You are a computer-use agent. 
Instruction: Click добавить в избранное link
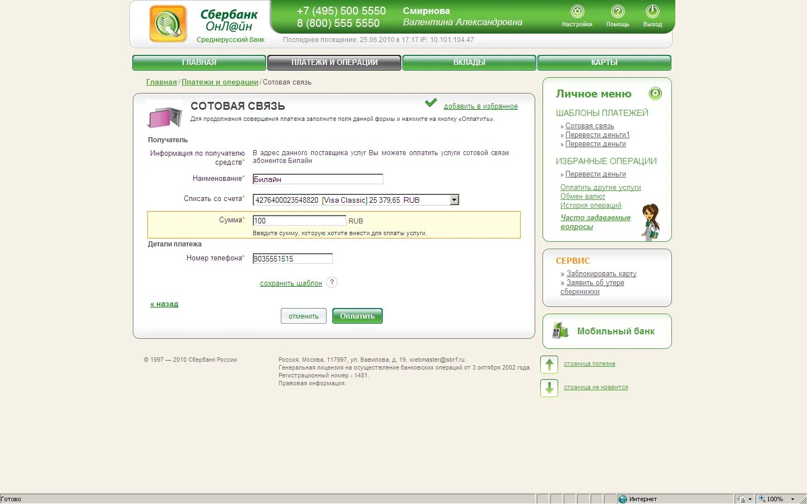(x=481, y=106)
